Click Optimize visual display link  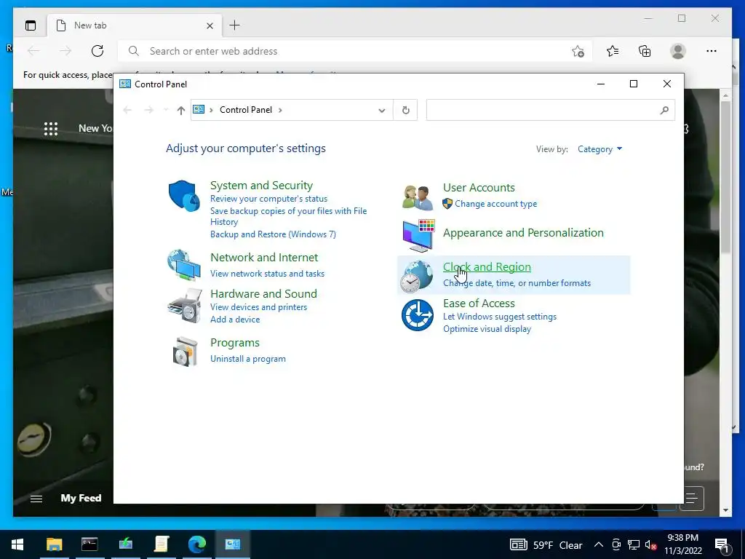coord(487,329)
